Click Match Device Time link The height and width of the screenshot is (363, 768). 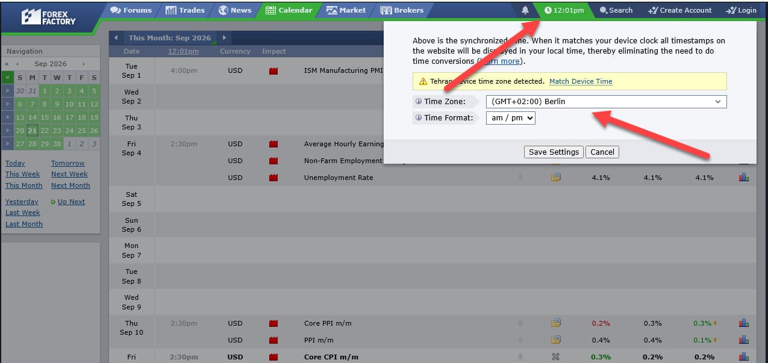581,81
